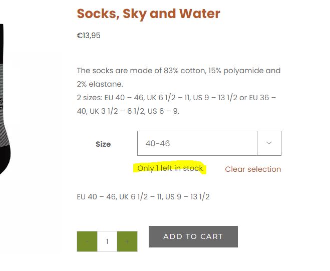
Task: Click the Clear selection link
Action: click(x=253, y=169)
